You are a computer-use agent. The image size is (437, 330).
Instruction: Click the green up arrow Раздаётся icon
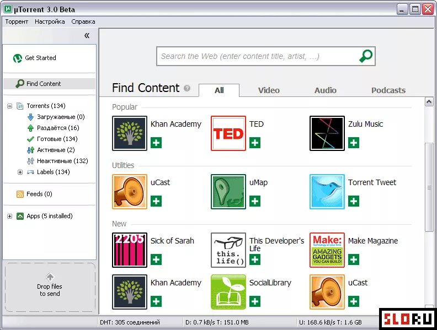point(31,128)
